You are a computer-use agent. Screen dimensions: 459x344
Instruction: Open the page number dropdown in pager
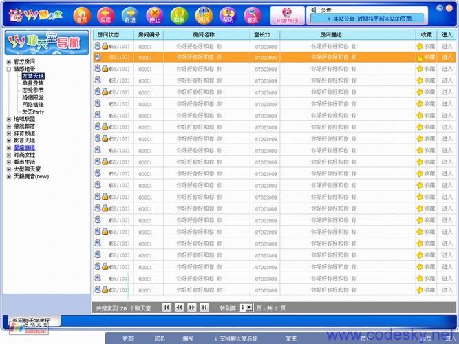tap(248, 308)
